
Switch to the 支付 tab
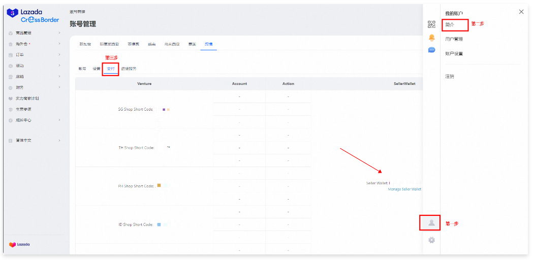tap(111, 69)
